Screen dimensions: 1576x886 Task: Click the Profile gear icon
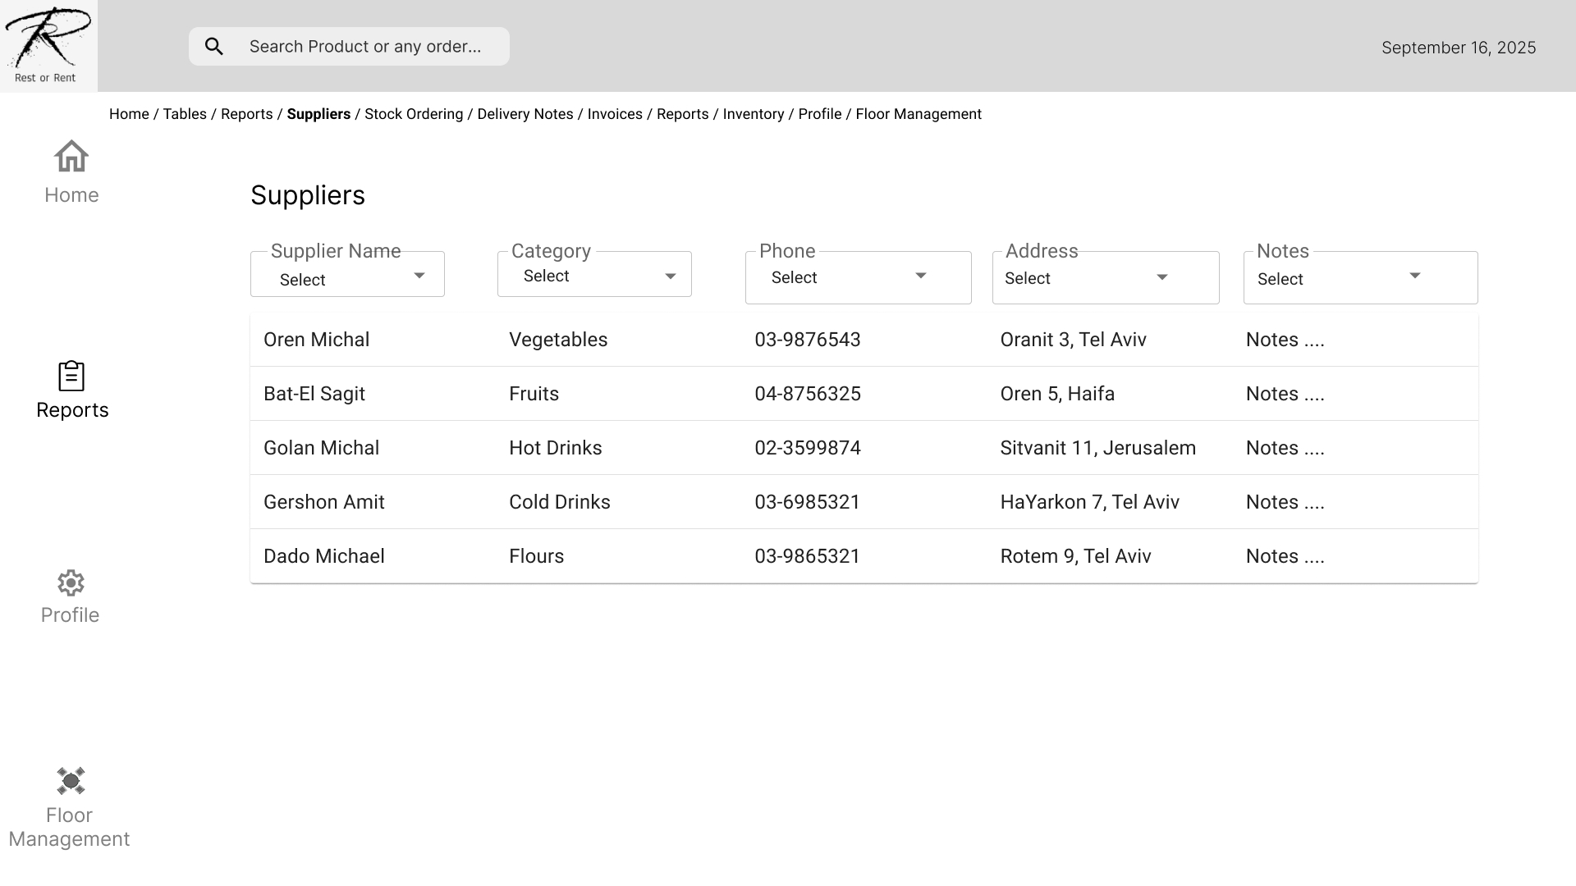click(71, 583)
